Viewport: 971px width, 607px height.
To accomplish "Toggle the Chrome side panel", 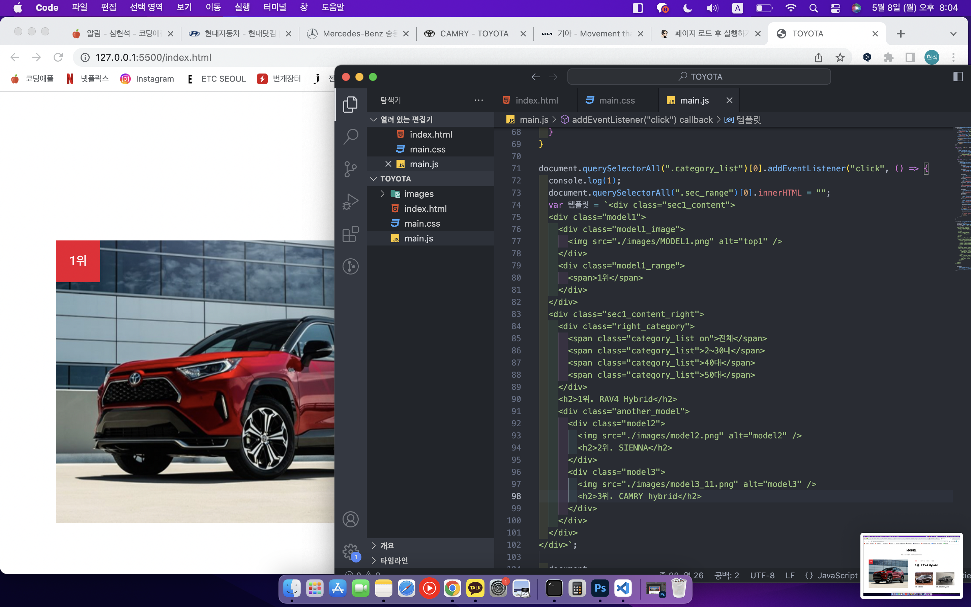I will (910, 57).
